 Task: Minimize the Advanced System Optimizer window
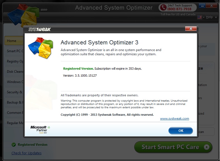pyautogui.click(x=202, y=6)
